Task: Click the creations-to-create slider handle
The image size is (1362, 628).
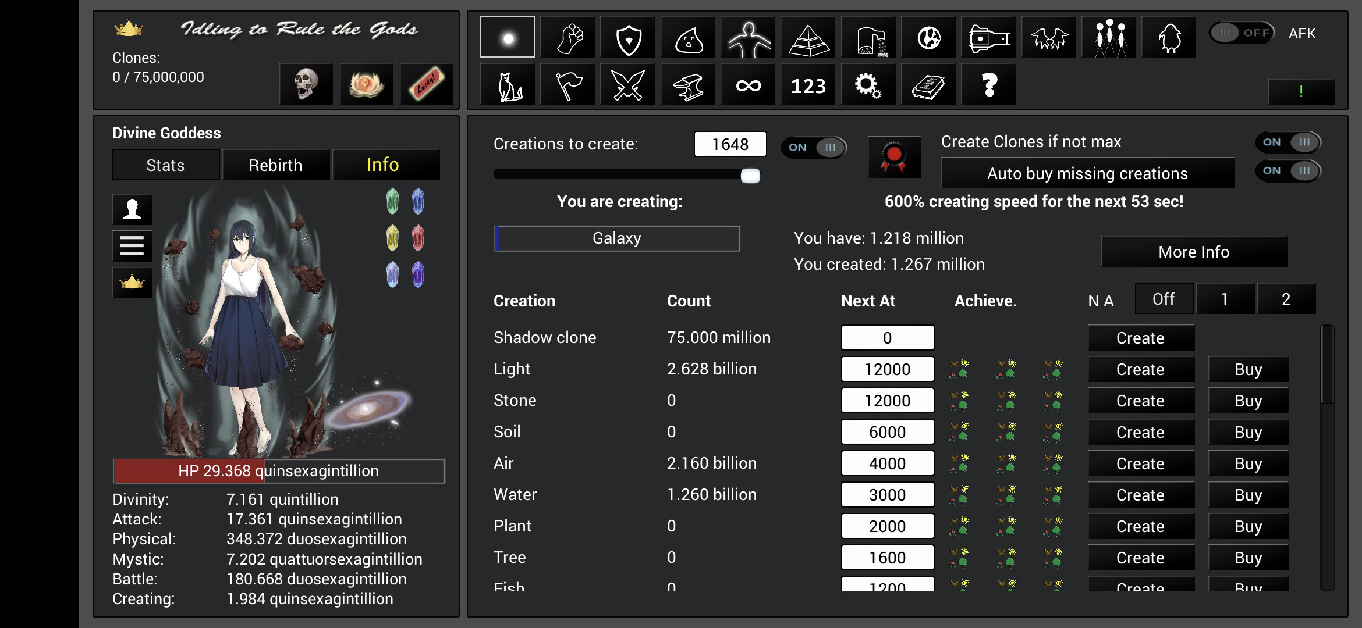Action: click(750, 175)
